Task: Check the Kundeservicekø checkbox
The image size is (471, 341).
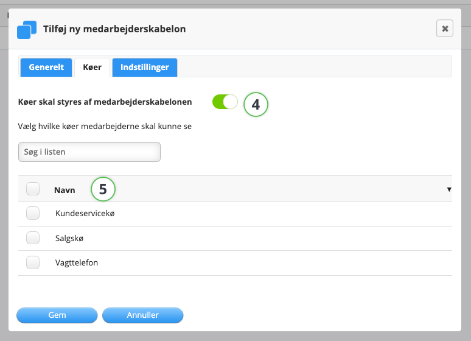Action: 33,213
